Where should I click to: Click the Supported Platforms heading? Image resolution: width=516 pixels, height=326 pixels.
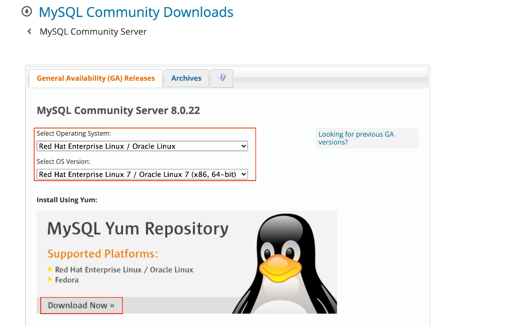[x=103, y=254]
